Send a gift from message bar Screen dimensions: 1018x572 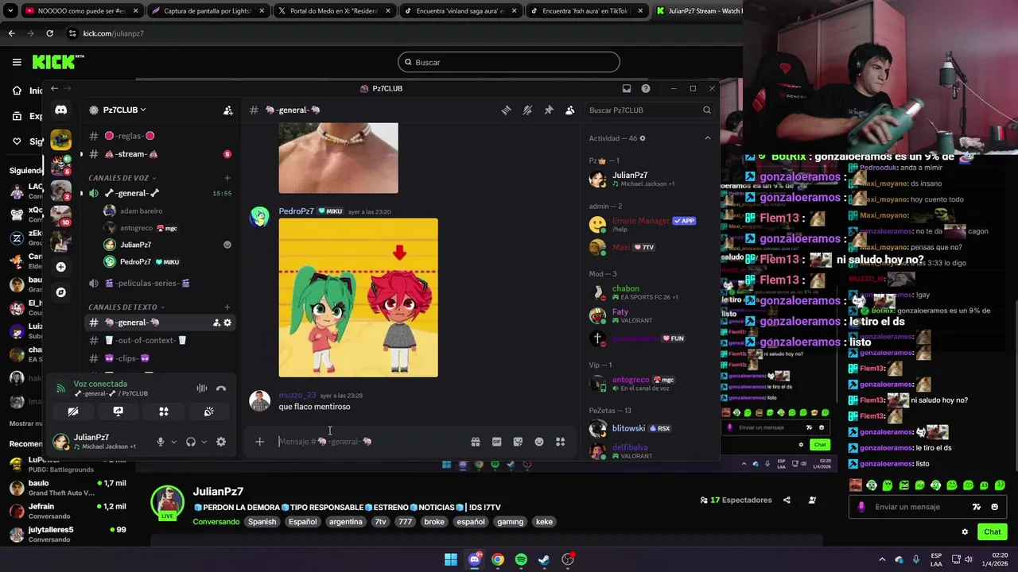pyautogui.click(x=476, y=442)
